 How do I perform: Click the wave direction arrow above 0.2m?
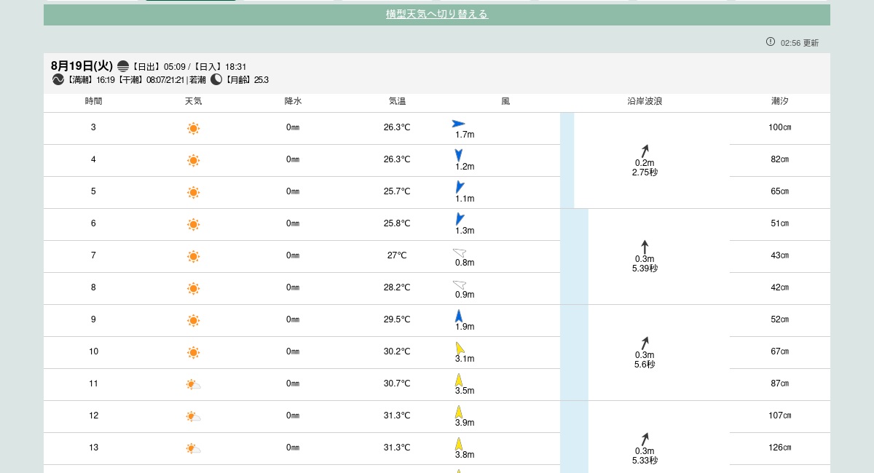coord(645,151)
